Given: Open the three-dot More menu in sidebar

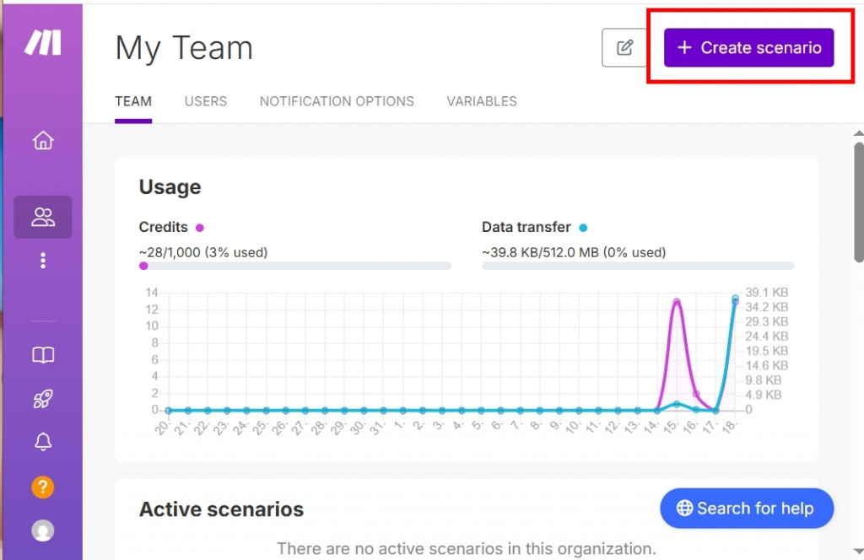Looking at the screenshot, I should click(43, 261).
